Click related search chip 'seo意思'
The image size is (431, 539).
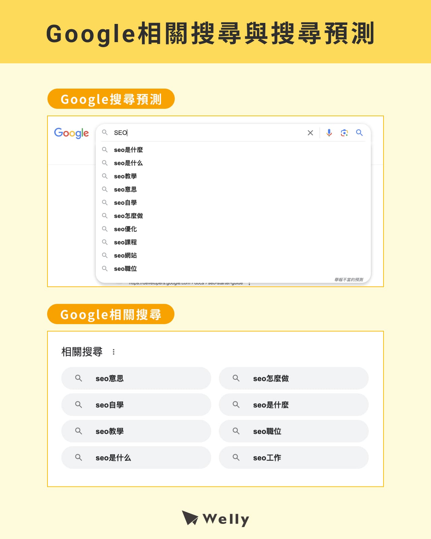coord(136,378)
